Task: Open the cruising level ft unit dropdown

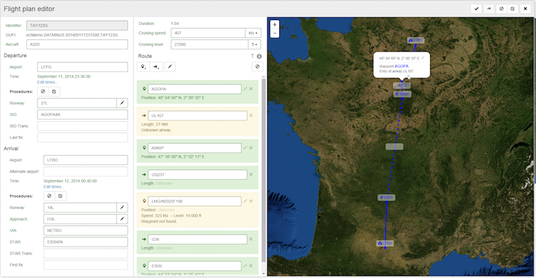Action: tap(255, 44)
